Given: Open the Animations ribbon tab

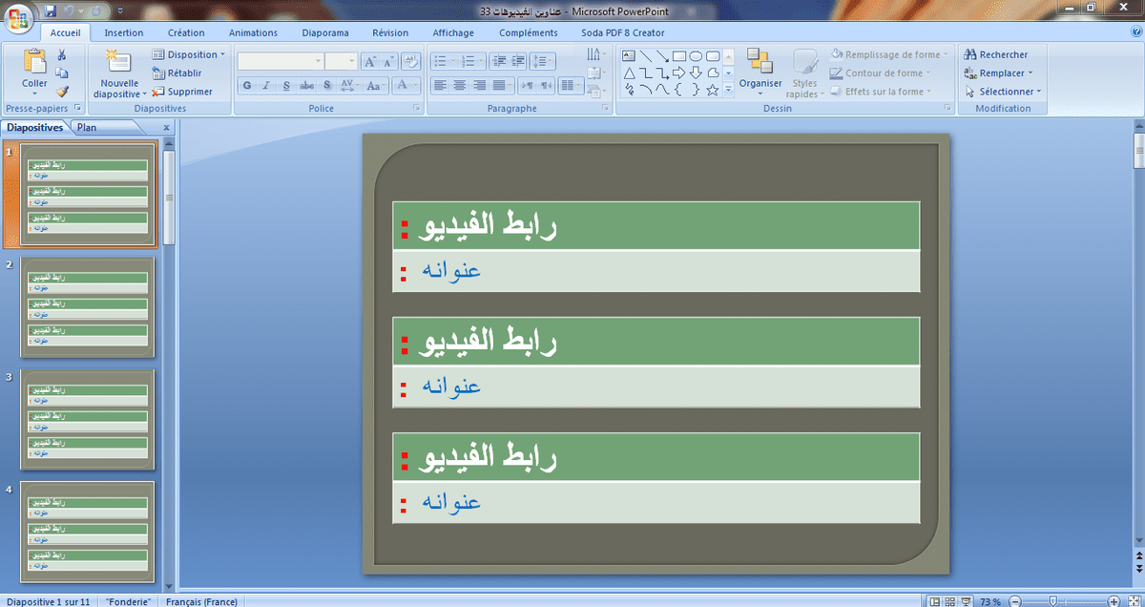Looking at the screenshot, I should click(253, 32).
